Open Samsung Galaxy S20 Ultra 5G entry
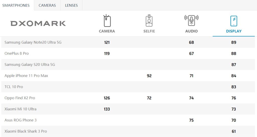Viewport: 257px width, 137px height. 30,65
